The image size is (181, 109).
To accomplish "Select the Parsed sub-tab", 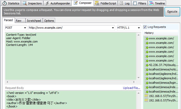I will [8, 20].
